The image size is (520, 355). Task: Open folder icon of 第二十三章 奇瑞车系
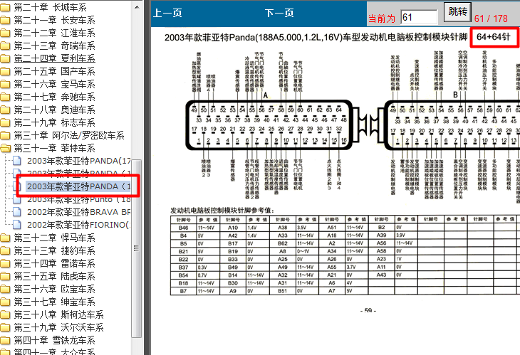click(5, 46)
